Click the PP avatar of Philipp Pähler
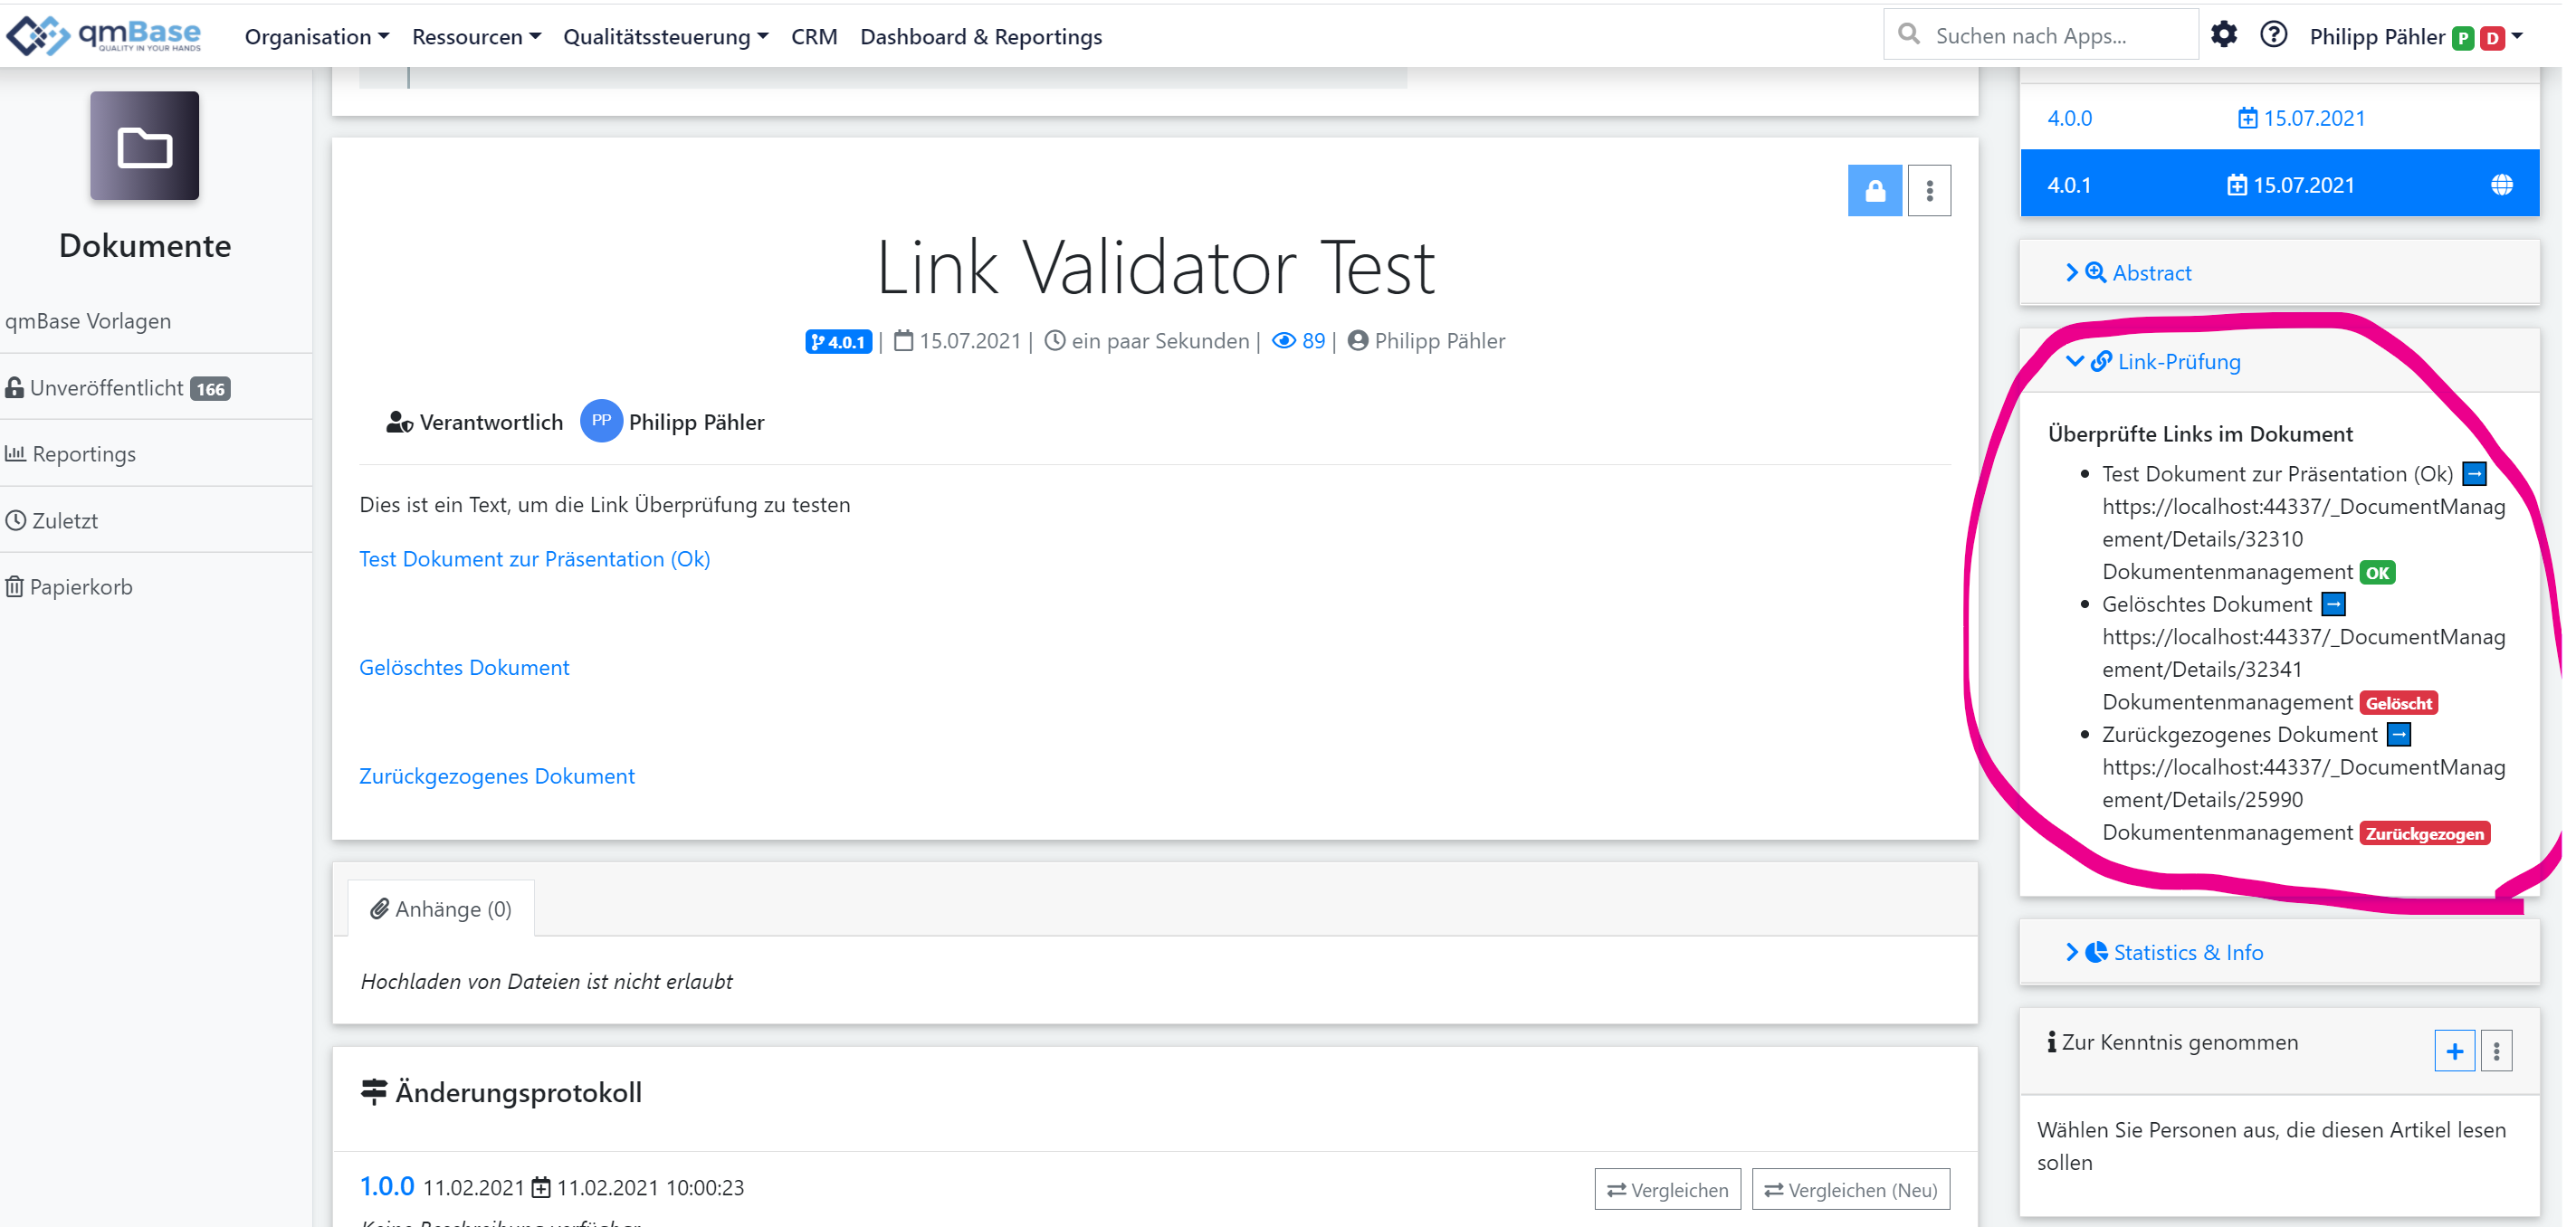The width and height of the screenshot is (2576, 1227). click(x=601, y=421)
